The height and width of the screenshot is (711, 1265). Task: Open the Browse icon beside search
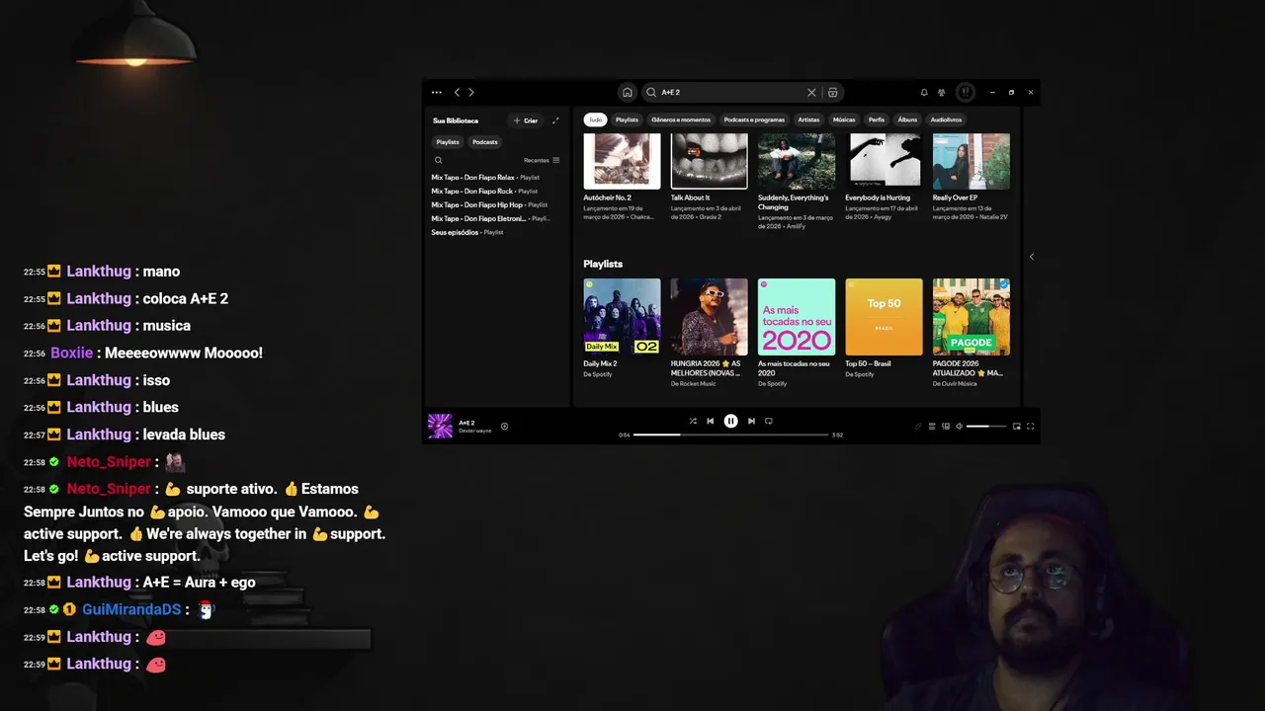[833, 93]
